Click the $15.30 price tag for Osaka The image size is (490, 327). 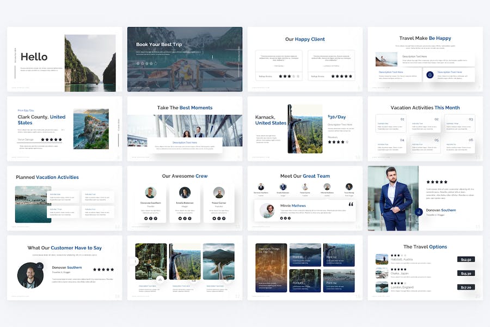[465, 273]
